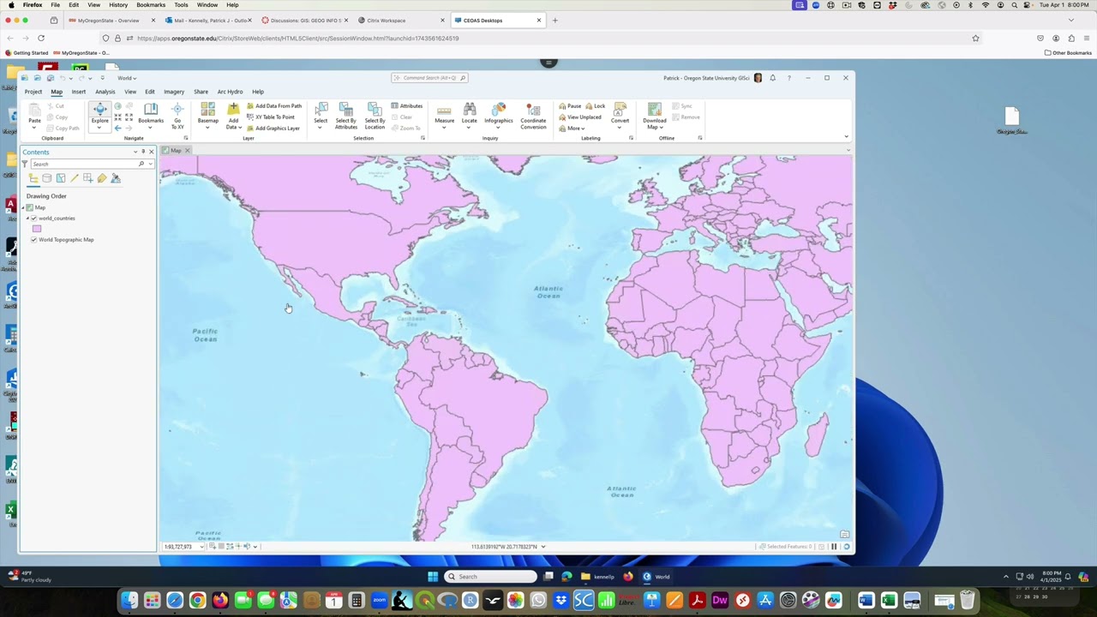Collapse the Map node in Contents
The image size is (1097, 617).
(x=23, y=207)
